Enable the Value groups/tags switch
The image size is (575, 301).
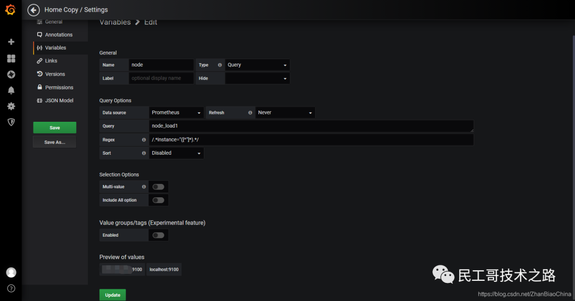[159, 235]
